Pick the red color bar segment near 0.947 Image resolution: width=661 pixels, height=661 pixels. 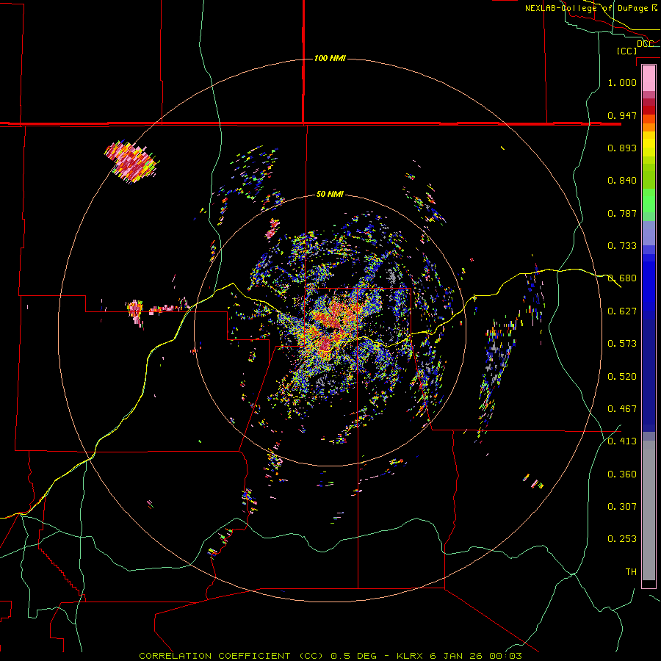(x=649, y=109)
